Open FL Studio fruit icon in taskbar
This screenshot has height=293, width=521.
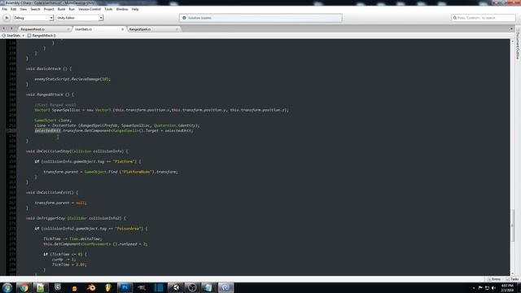(108, 287)
